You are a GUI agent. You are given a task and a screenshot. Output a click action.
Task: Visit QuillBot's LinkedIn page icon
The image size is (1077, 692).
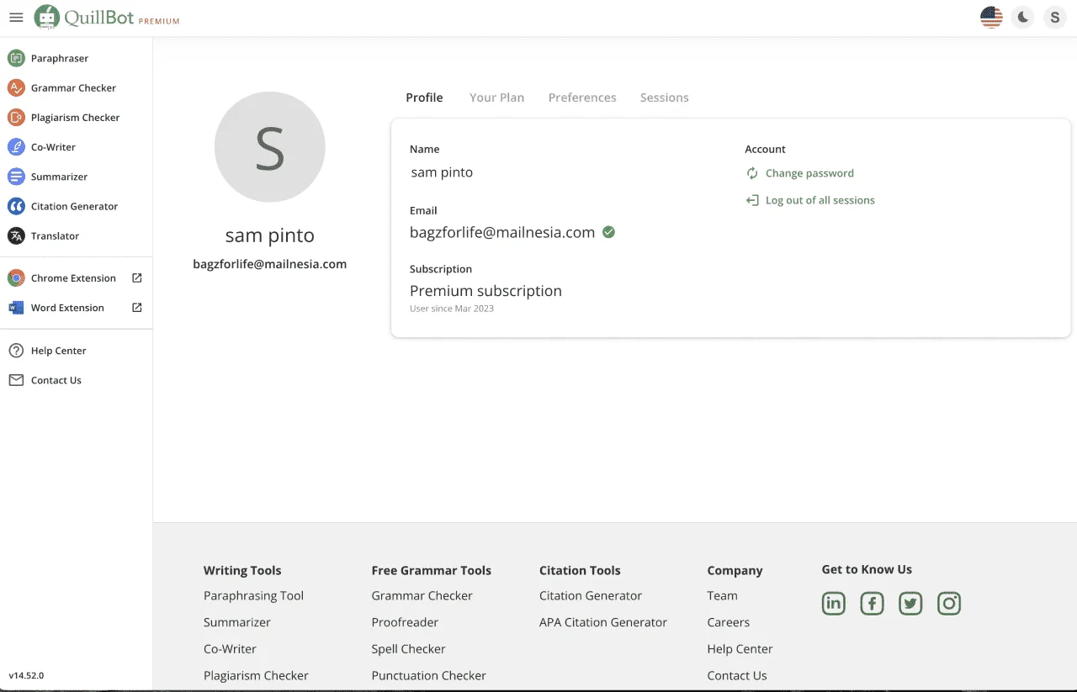click(833, 603)
